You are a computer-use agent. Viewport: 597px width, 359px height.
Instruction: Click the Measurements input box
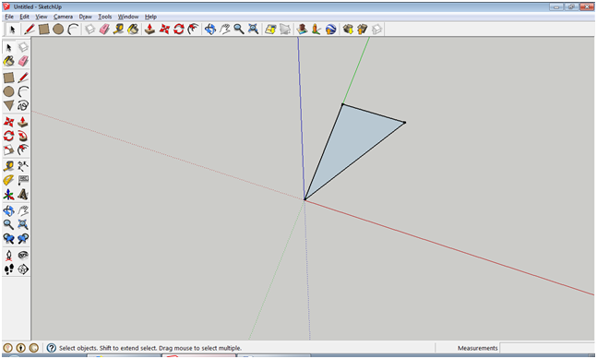point(547,348)
